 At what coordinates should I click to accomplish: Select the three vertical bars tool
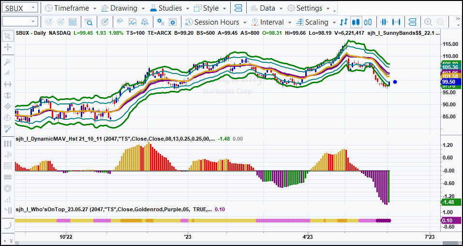coord(8,144)
